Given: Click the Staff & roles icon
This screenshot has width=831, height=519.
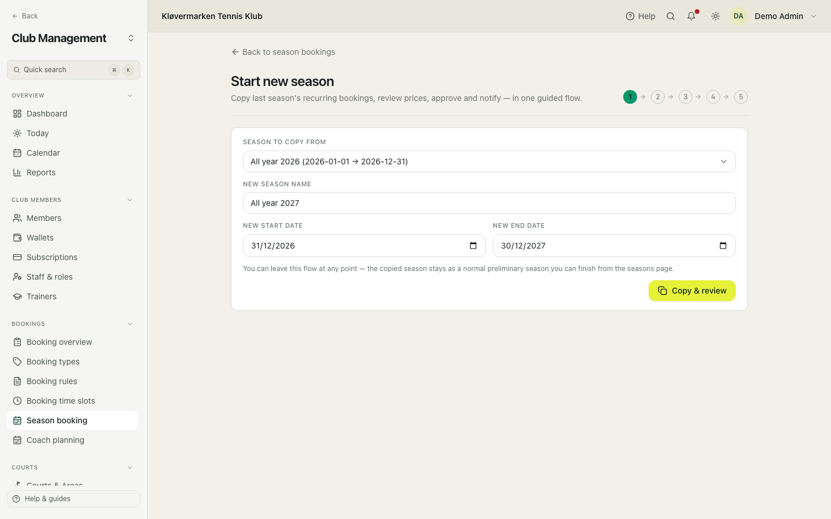Looking at the screenshot, I should 17,277.
